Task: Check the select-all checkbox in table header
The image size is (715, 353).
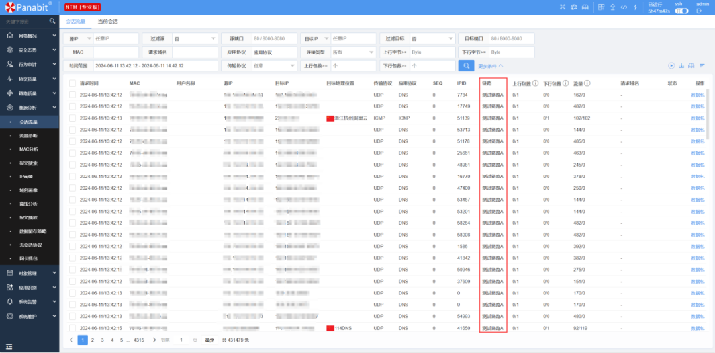Action: (x=73, y=83)
